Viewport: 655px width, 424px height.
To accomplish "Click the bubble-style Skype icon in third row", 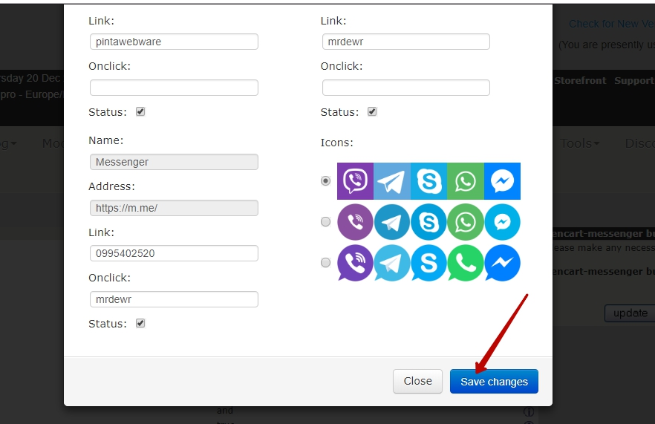I will pyautogui.click(x=428, y=263).
